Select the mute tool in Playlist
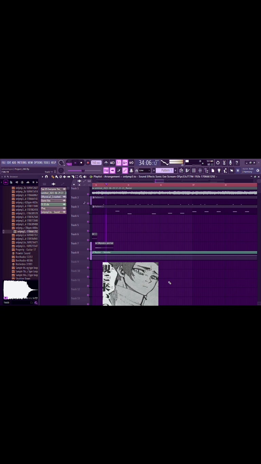 (x=65, y=177)
